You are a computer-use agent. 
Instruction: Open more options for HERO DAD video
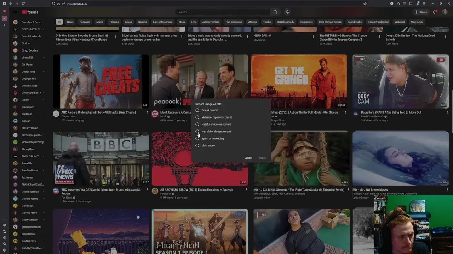coord(313,36)
